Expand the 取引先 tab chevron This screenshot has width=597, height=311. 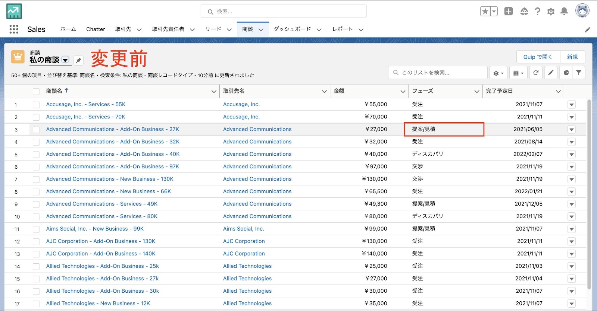coord(139,29)
